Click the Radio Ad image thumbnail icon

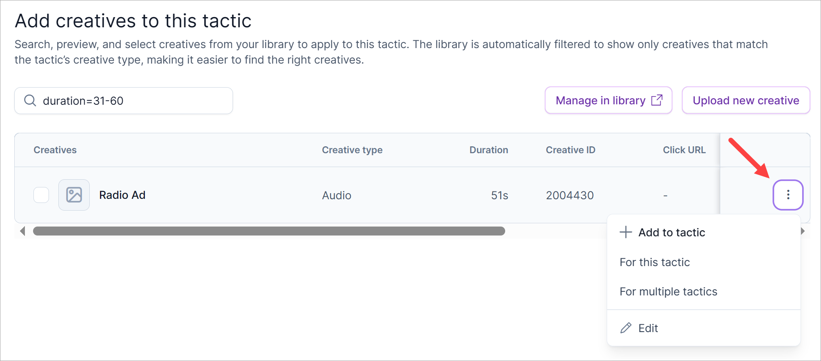(x=74, y=195)
